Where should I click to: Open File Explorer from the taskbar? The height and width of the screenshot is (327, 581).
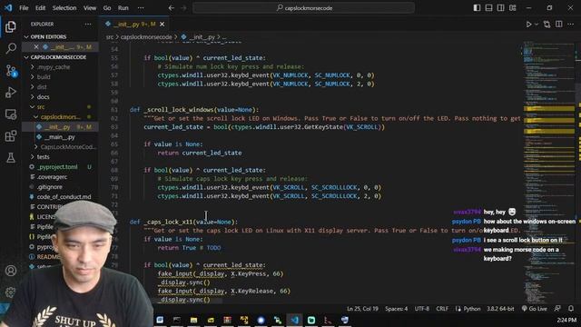coord(193,320)
